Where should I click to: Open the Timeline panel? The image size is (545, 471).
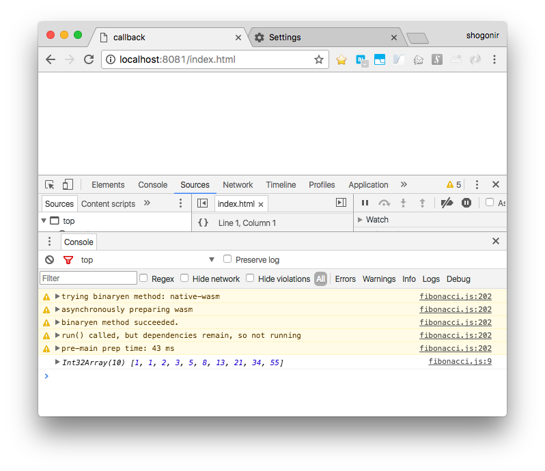(281, 185)
